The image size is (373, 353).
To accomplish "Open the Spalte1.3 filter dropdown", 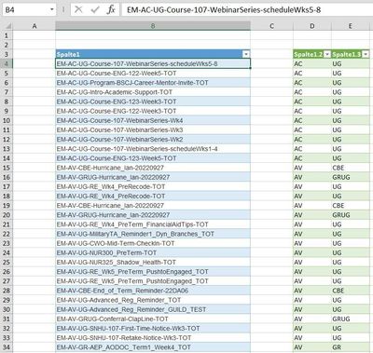I will click(x=366, y=54).
